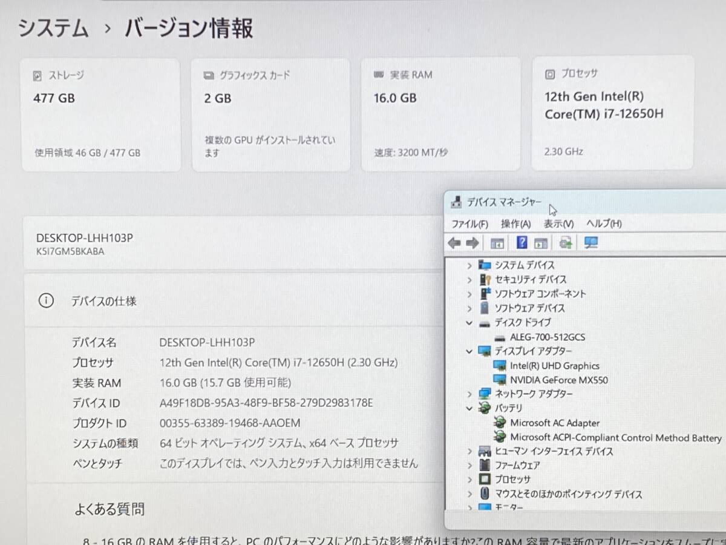This screenshot has height=545, width=726.
Task: Select the ALEG-700-512GCS disk drive
Action: pyautogui.click(x=548, y=337)
